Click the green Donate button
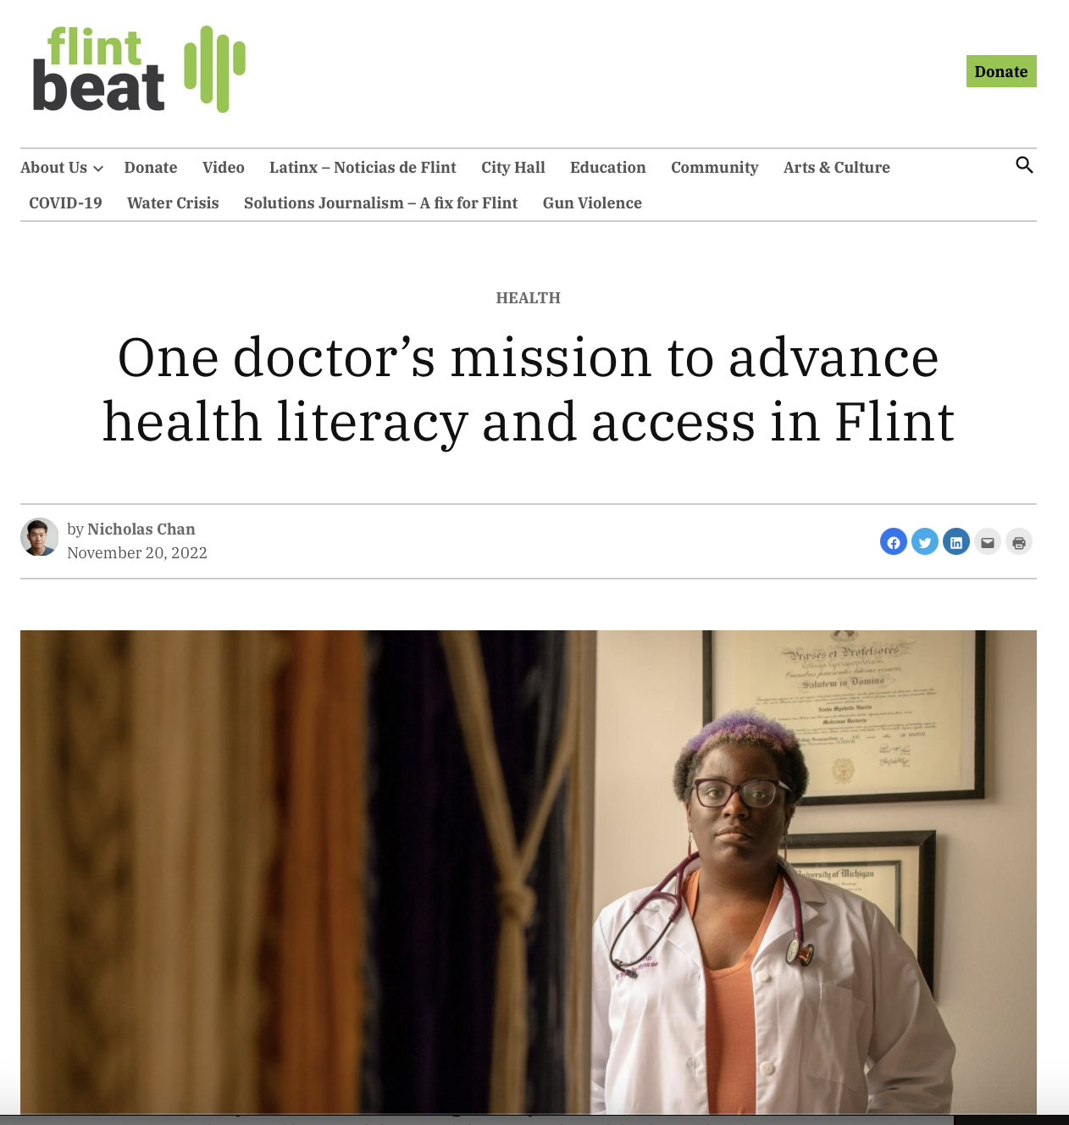Screen dimensions: 1069x1125 point(1001,72)
